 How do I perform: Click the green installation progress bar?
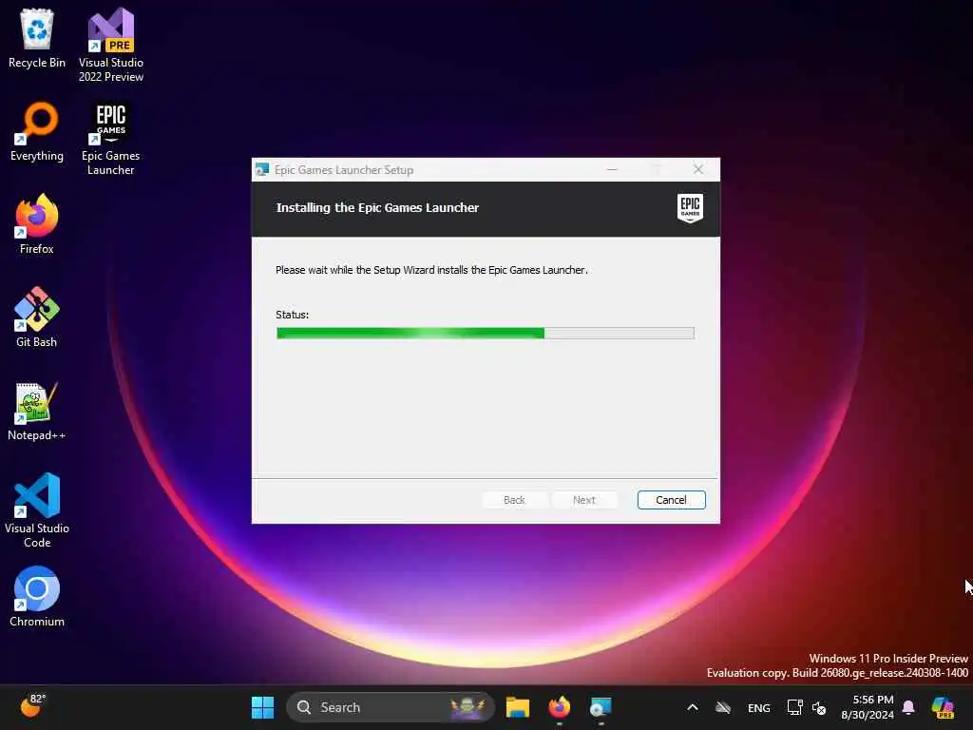[x=486, y=334]
